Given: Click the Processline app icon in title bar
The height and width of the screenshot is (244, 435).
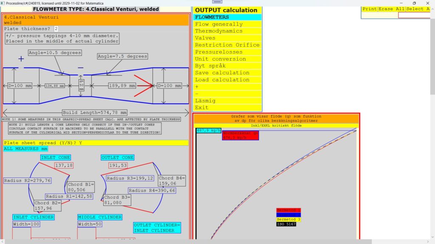Looking at the screenshot, I should coord(3,3).
